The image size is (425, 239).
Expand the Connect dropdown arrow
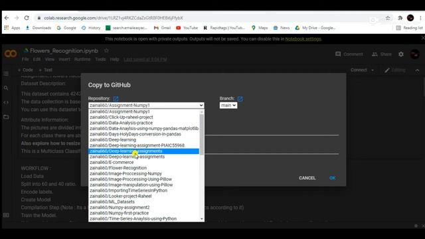(373, 70)
